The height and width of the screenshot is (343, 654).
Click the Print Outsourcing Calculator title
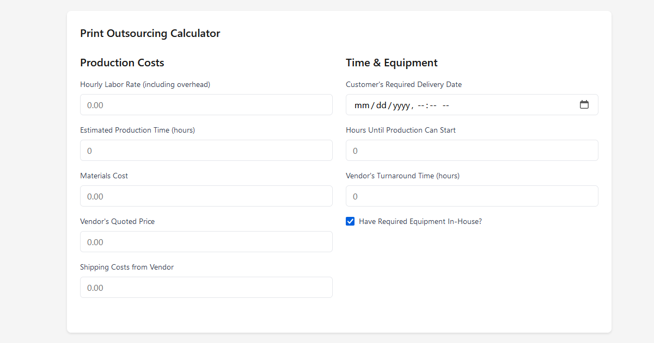pyautogui.click(x=150, y=33)
